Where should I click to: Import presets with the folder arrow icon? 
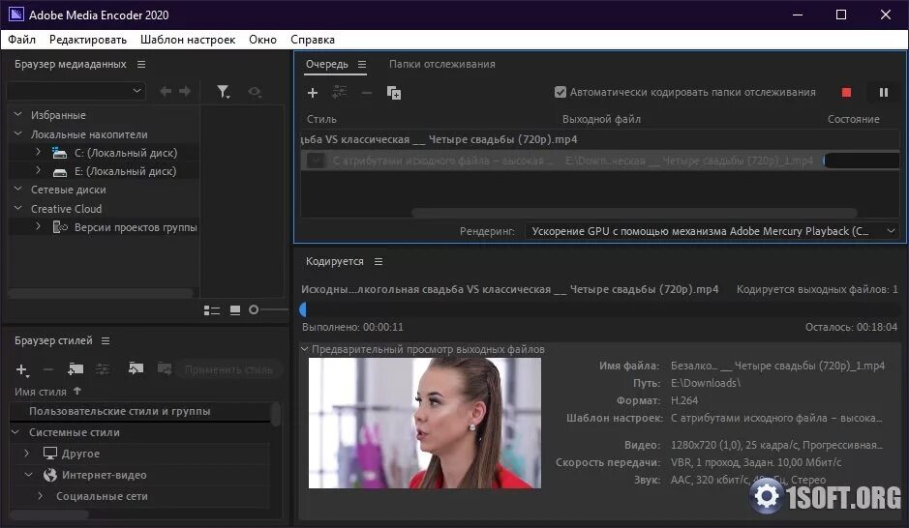[136, 368]
